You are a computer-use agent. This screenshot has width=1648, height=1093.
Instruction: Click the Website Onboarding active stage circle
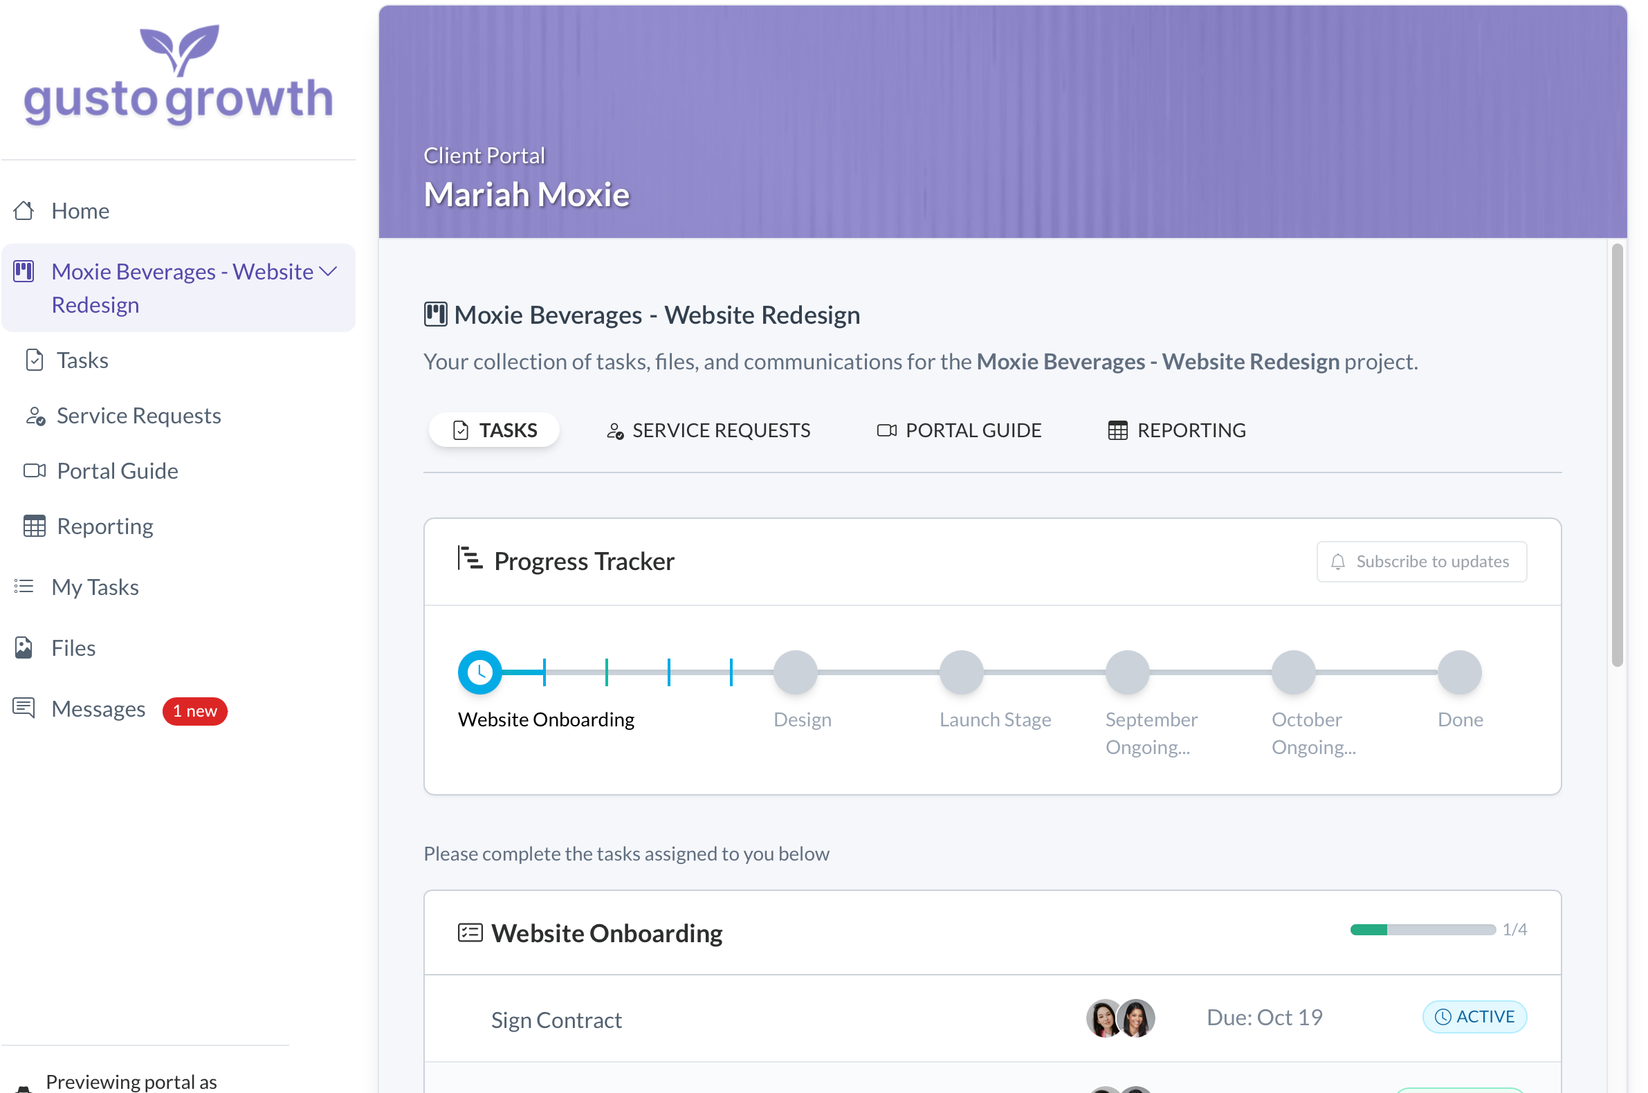[x=479, y=672]
